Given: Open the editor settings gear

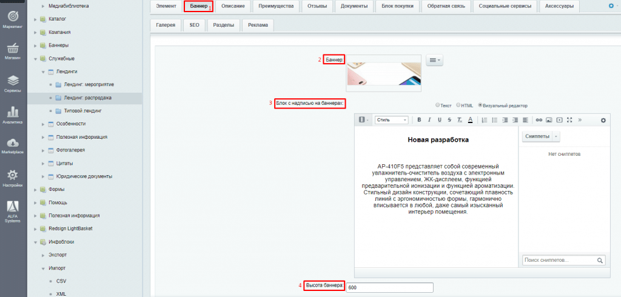Looking at the screenshot, I should (x=603, y=121).
